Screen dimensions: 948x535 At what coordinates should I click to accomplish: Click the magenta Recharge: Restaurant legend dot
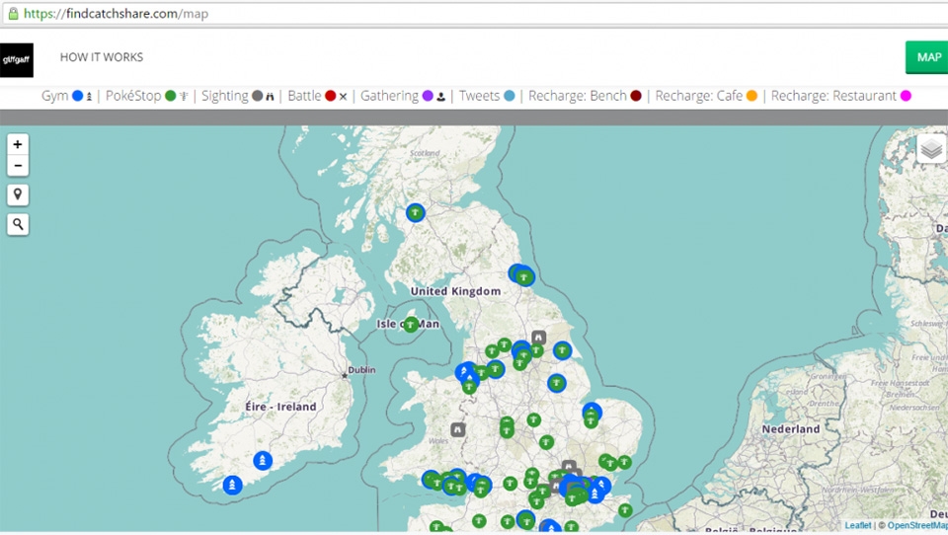(906, 96)
